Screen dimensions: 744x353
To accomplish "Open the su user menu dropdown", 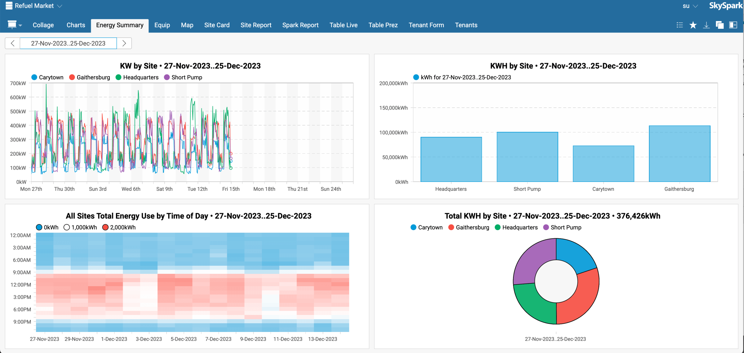I will (x=690, y=6).
